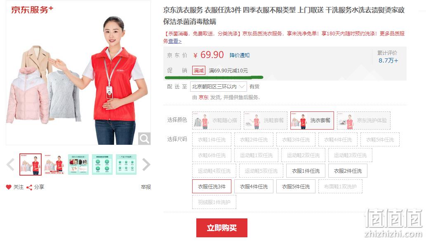
Task: Select 衣服2件任洗 size option
Action: (348, 171)
